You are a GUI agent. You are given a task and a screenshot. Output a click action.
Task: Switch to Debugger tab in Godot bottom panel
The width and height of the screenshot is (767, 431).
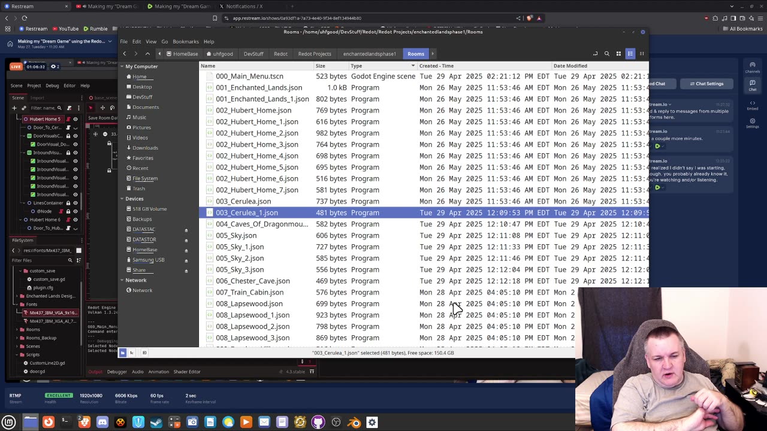tap(117, 372)
